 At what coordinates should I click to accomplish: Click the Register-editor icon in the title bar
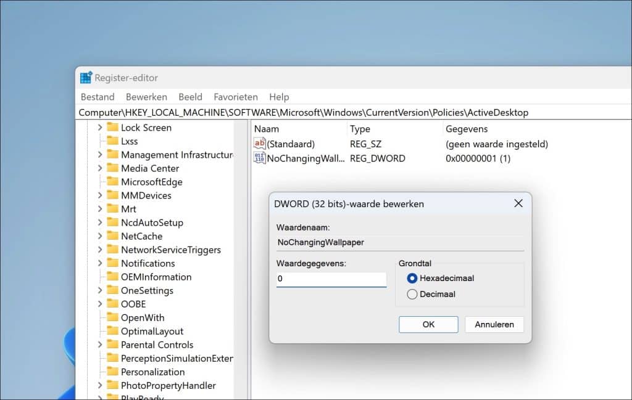(x=85, y=77)
